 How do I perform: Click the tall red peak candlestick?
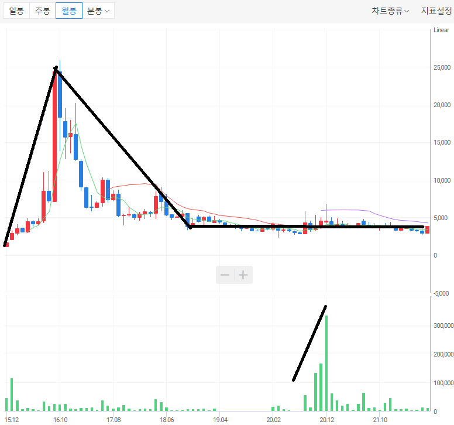click(54, 136)
